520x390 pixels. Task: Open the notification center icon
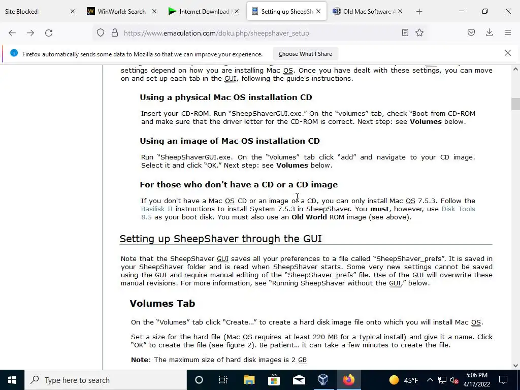pos(503,380)
